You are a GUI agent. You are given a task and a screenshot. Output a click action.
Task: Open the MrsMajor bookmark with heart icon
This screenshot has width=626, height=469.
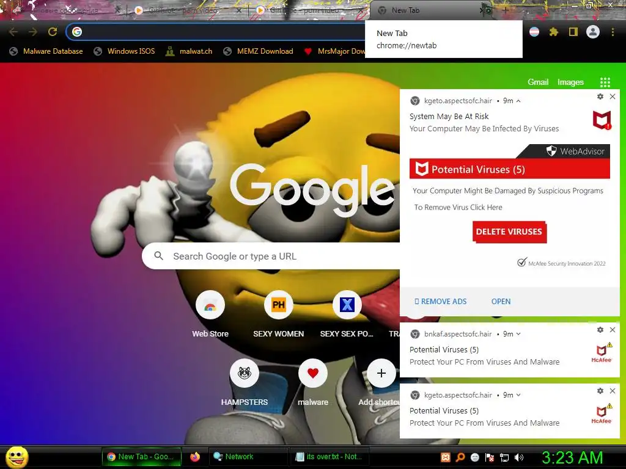334,51
